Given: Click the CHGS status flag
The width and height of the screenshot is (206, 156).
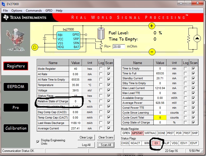Looking at the screenshot, I should click(x=125, y=143).
